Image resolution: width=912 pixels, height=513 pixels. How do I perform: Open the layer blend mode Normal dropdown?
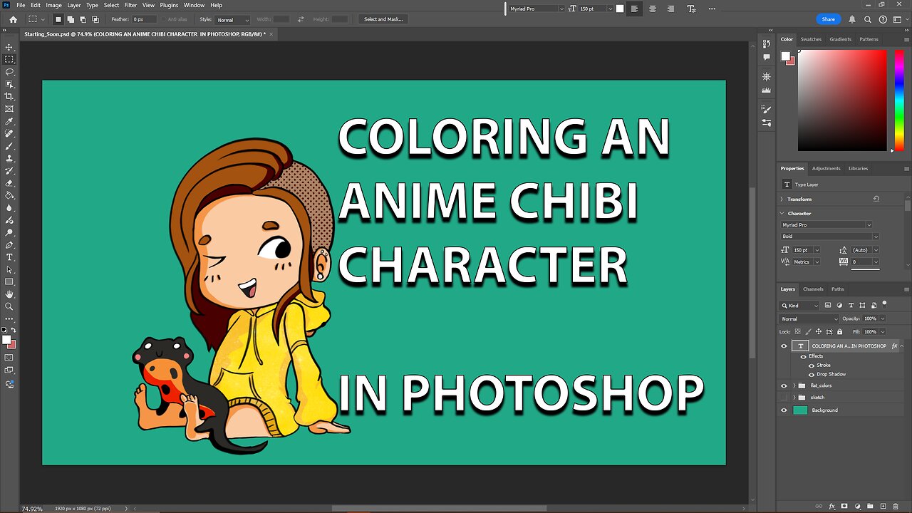[809, 319]
